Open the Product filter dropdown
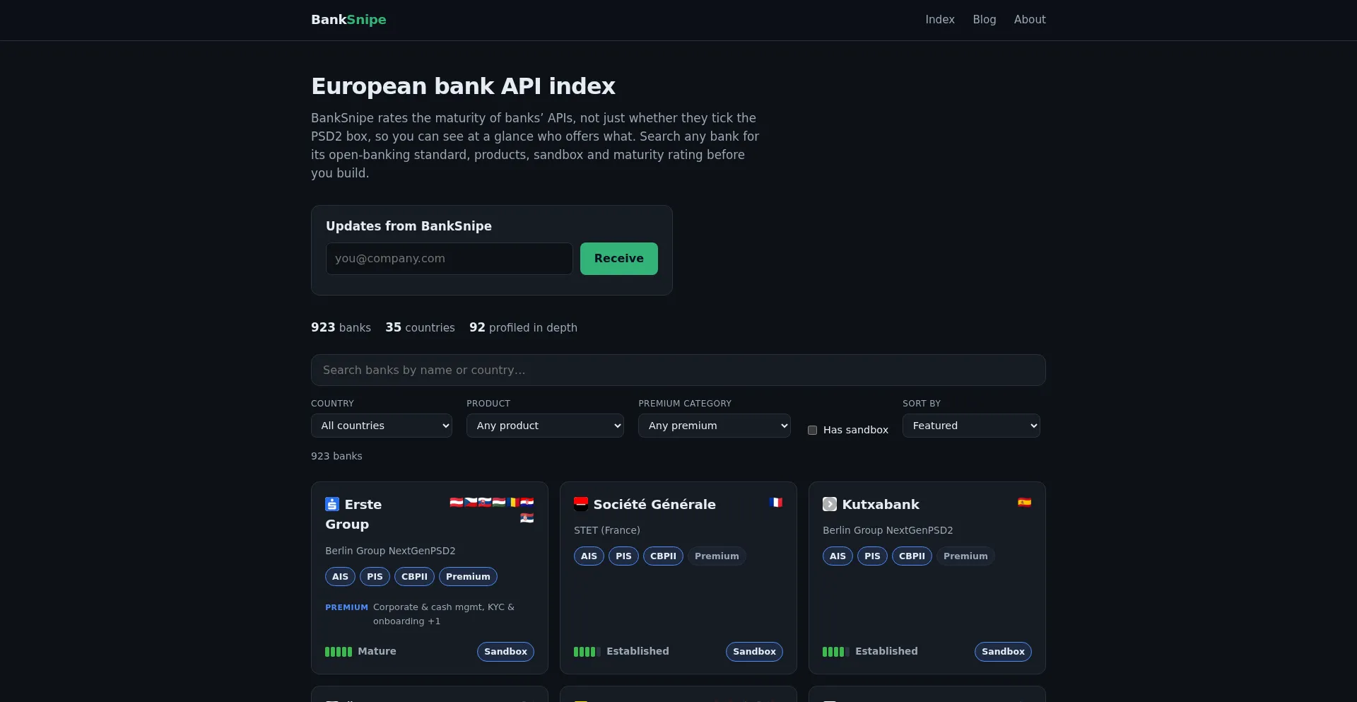 545,426
